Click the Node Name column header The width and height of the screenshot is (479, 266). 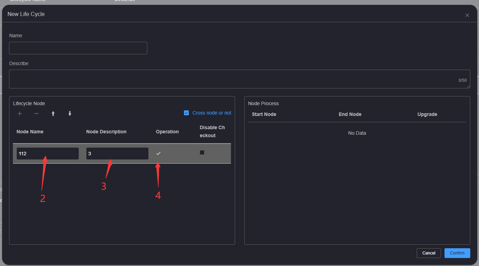tap(30, 132)
